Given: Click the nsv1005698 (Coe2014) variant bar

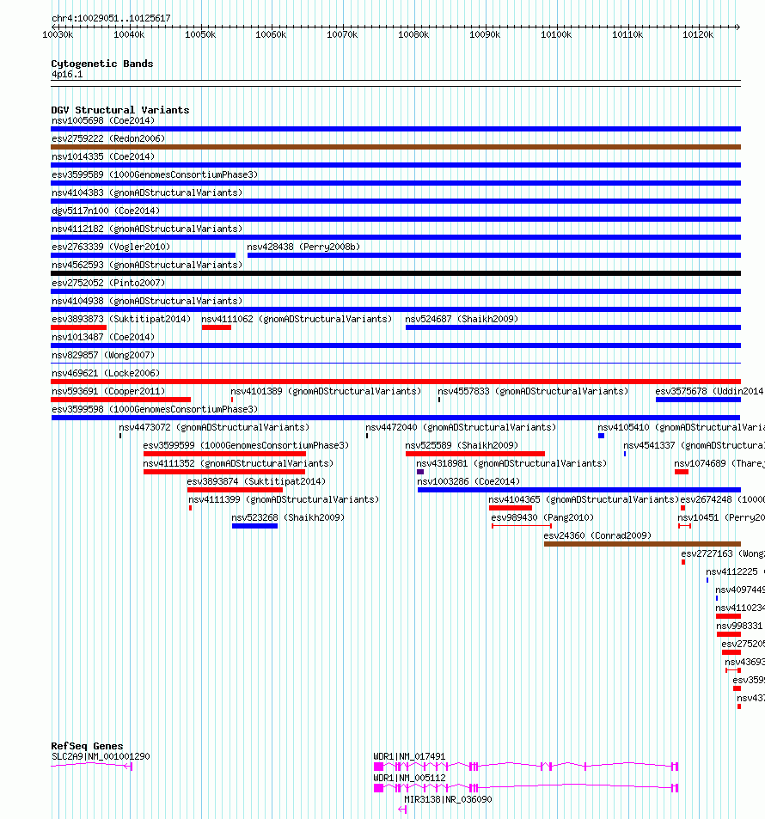Looking at the screenshot, I should [x=395, y=129].
